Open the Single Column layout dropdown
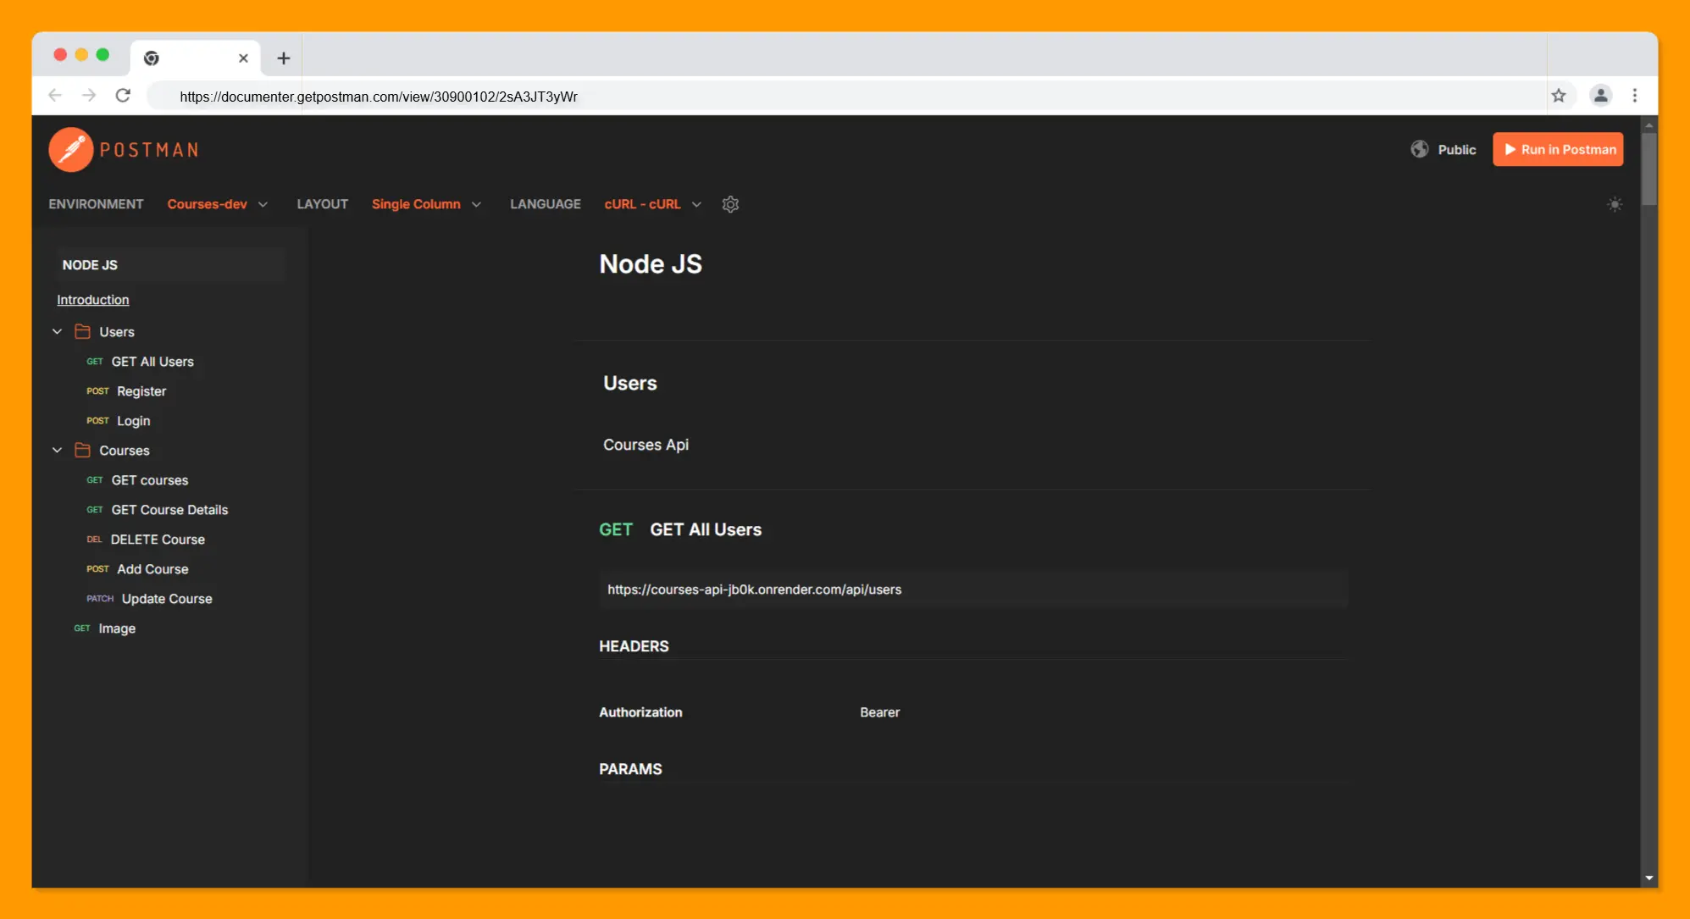The image size is (1690, 919). point(426,204)
